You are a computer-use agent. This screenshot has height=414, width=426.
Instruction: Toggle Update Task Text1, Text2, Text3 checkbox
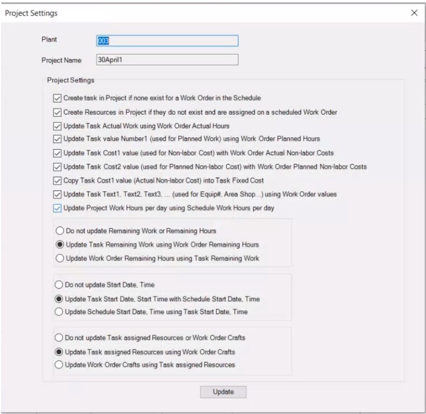(x=58, y=194)
